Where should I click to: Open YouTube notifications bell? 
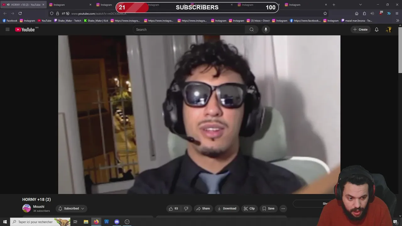tap(377, 30)
